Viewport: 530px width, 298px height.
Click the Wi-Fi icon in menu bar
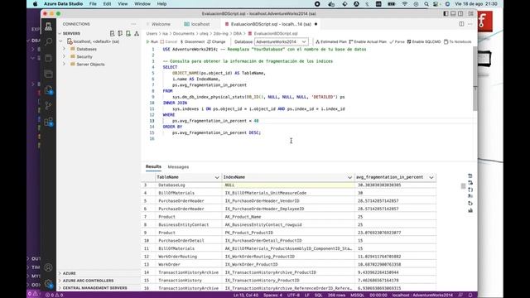(x=405, y=3)
